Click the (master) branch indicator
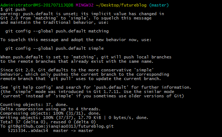 (159, 5)
